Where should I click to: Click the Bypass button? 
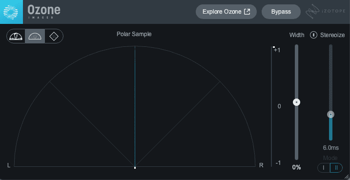[281, 12]
